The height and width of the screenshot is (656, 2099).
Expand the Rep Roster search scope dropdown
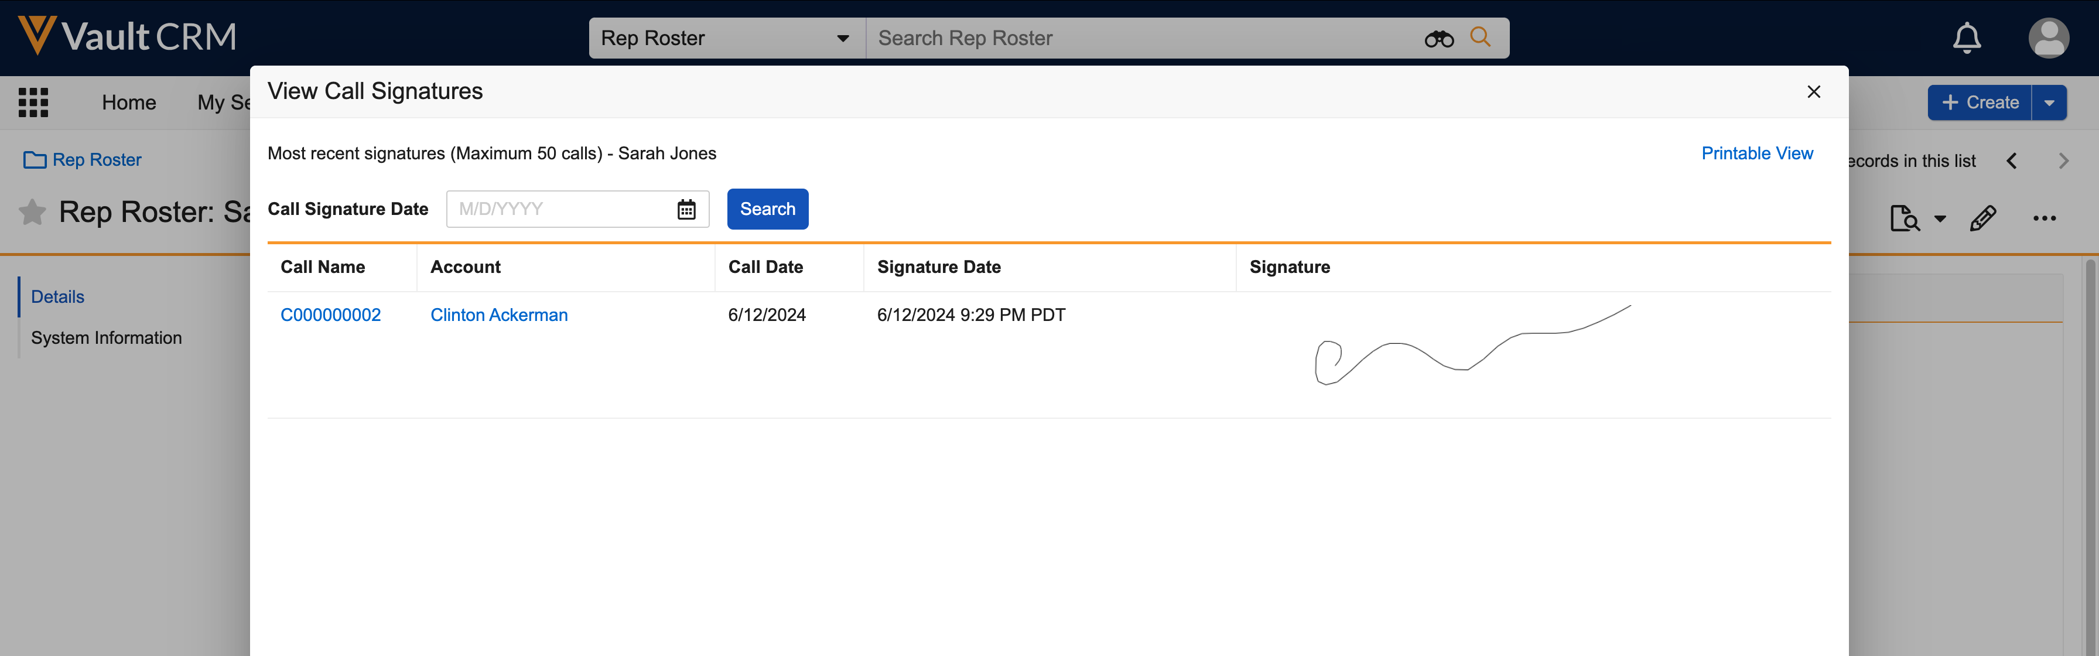click(843, 38)
